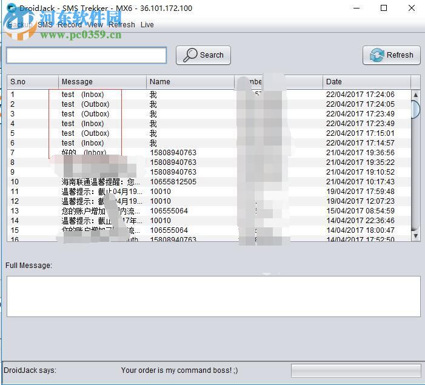Sort by the Message column header
The height and width of the screenshot is (385, 425).
102,82
